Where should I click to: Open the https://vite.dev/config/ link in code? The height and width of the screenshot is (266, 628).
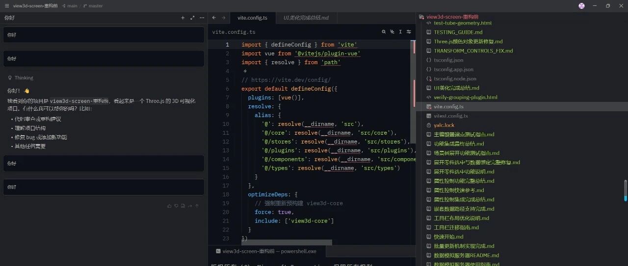pyautogui.click(x=290, y=80)
